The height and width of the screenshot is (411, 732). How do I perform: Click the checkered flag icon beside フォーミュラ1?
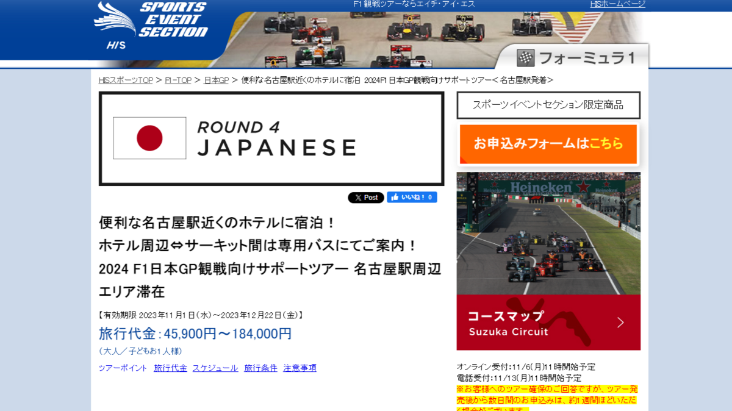pyautogui.click(x=525, y=58)
